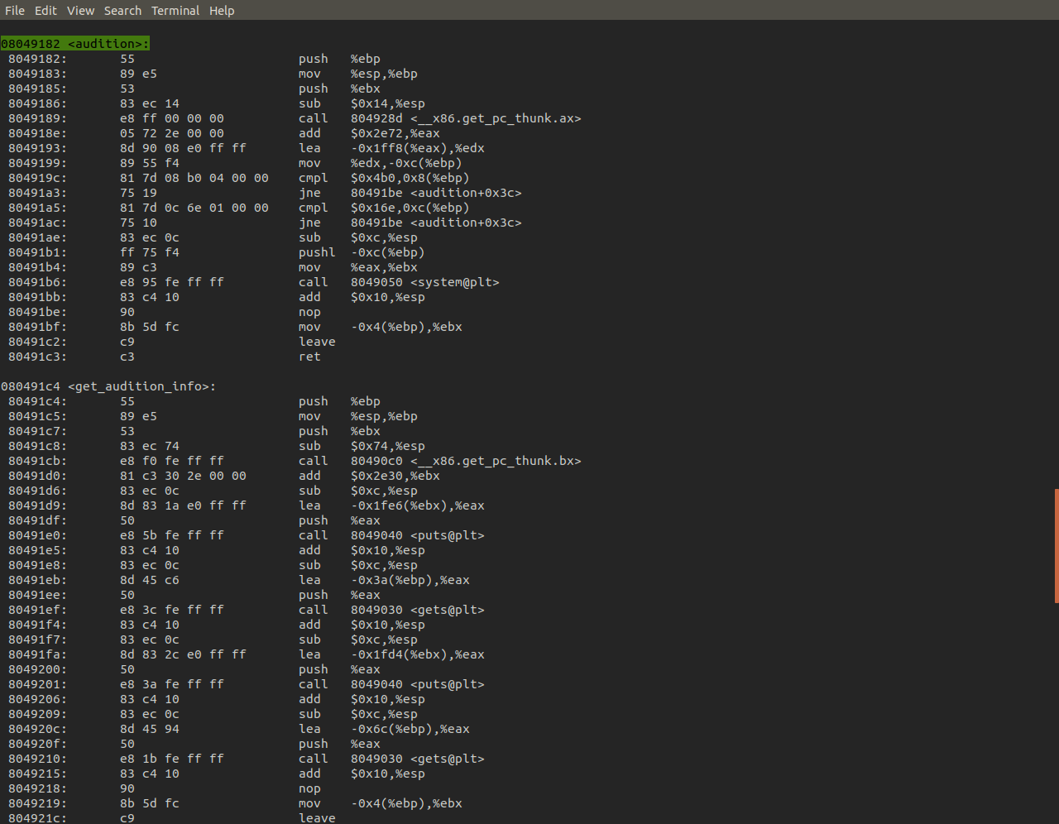Click the orange vertical scrollbar thumb

pyautogui.click(x=1056, y=546)
